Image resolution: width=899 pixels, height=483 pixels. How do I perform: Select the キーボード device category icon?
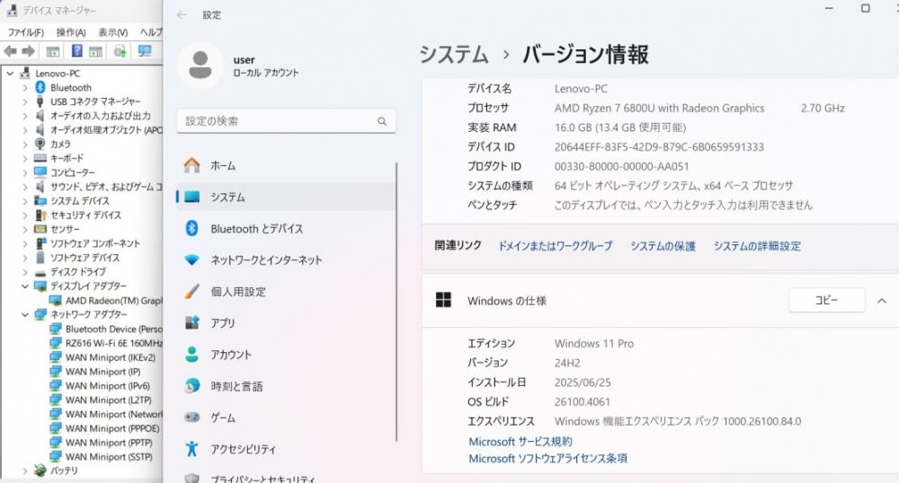point(40,158)
